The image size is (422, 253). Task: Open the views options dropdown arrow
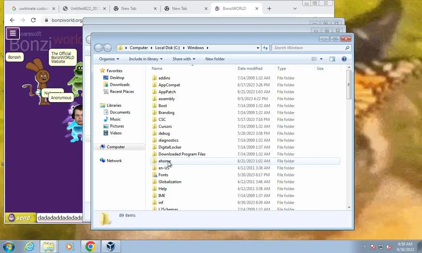321,59
